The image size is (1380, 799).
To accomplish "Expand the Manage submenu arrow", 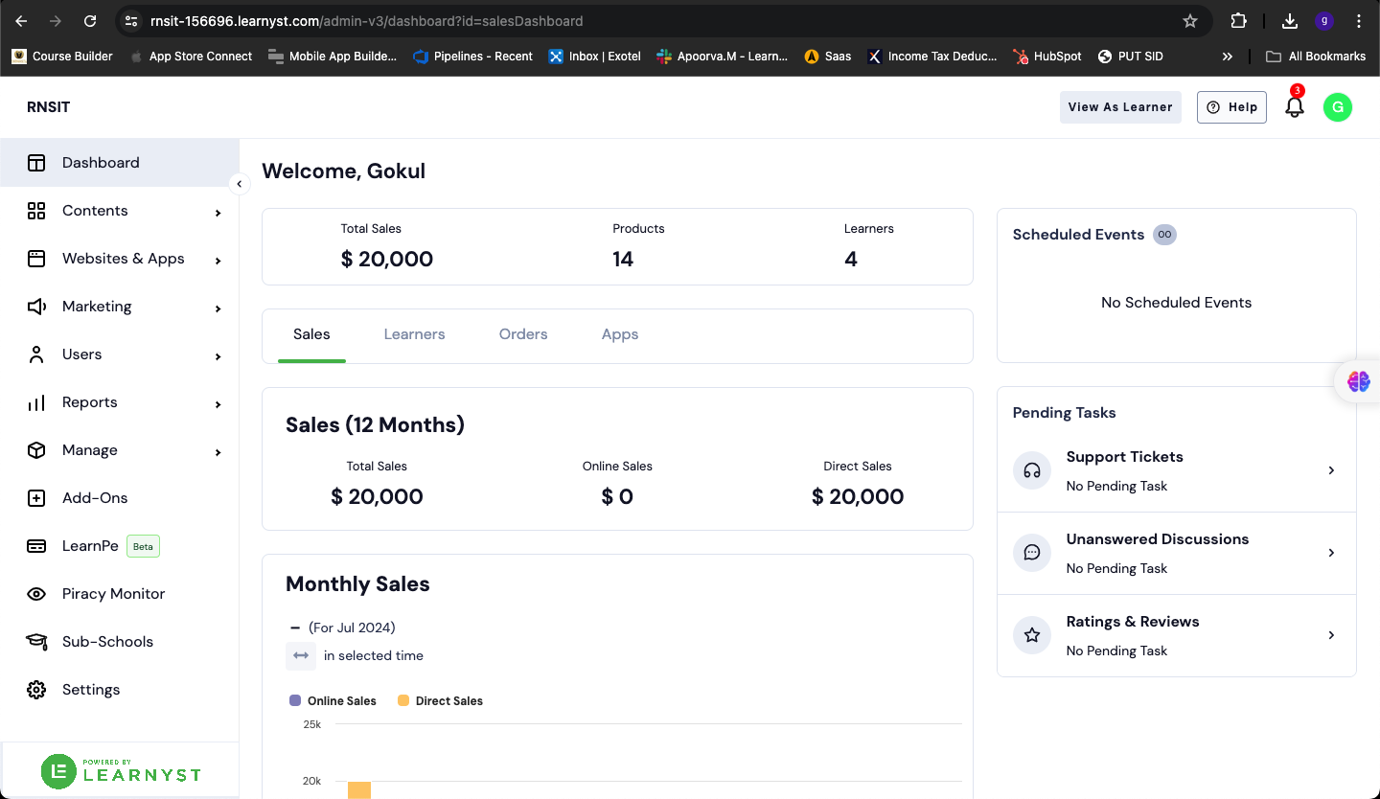I will 218,452.
